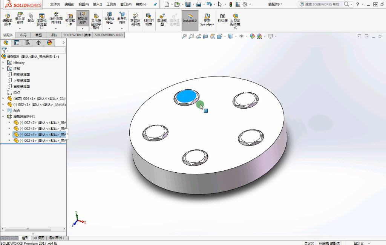Click 线性零部件阵列 pattern tool
Viewport: 386px width, 245px height.
click(x=56, y=18)
